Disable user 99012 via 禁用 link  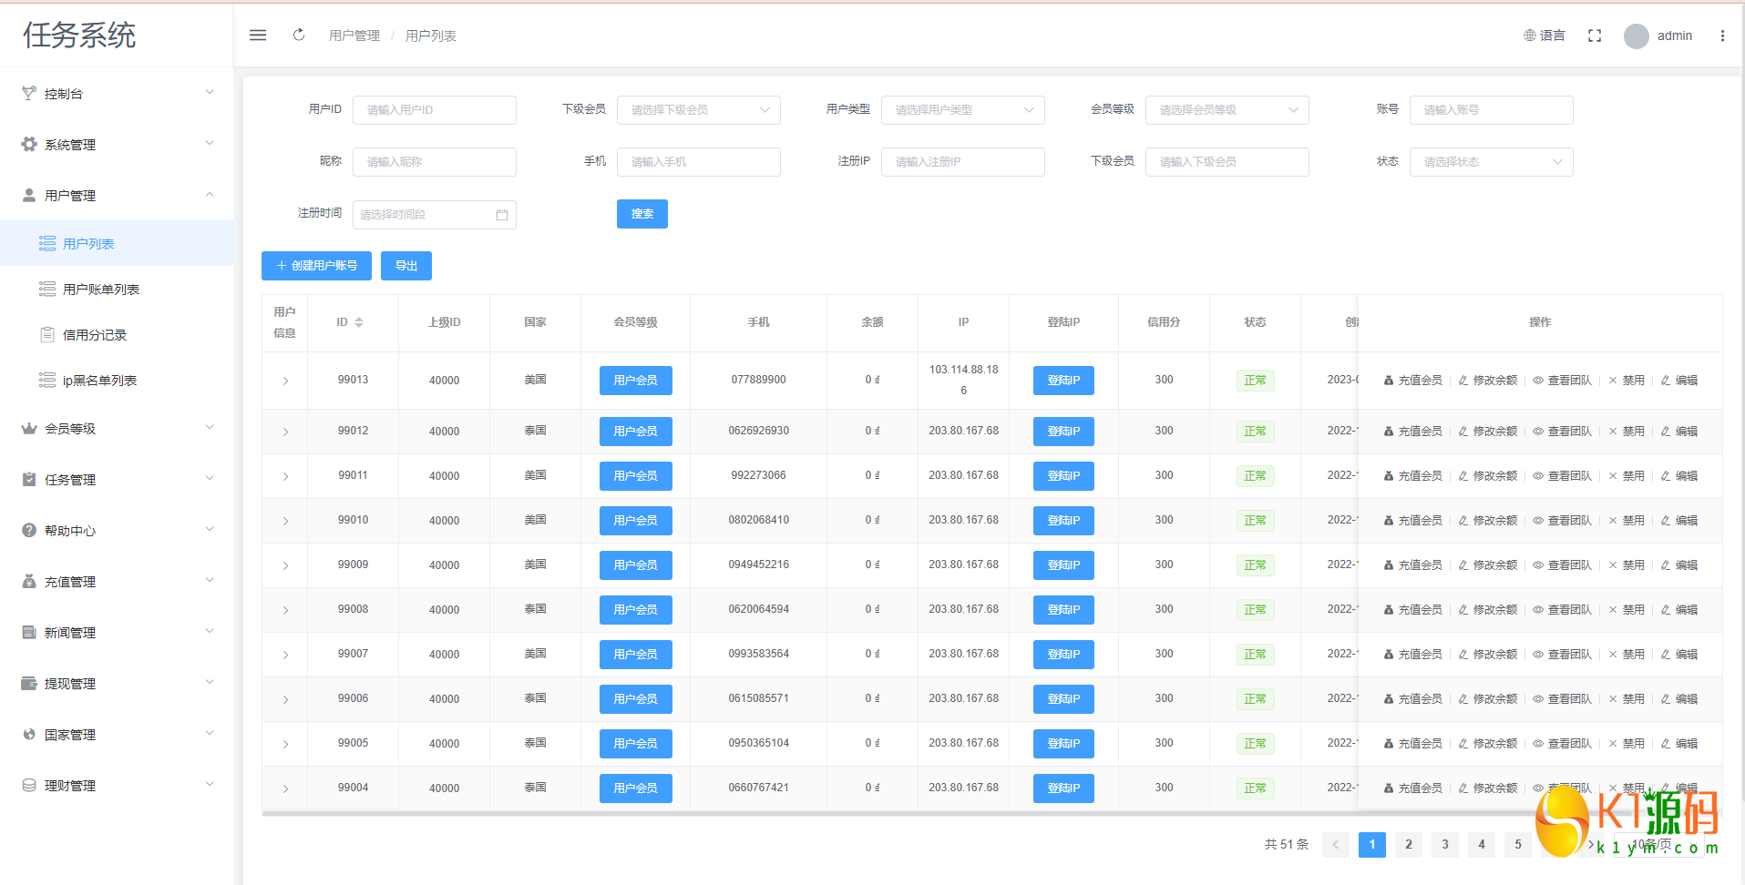[x=1627, y=432]
